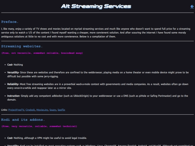Click the Versatility label in Streaming websites

coord(13,72)
